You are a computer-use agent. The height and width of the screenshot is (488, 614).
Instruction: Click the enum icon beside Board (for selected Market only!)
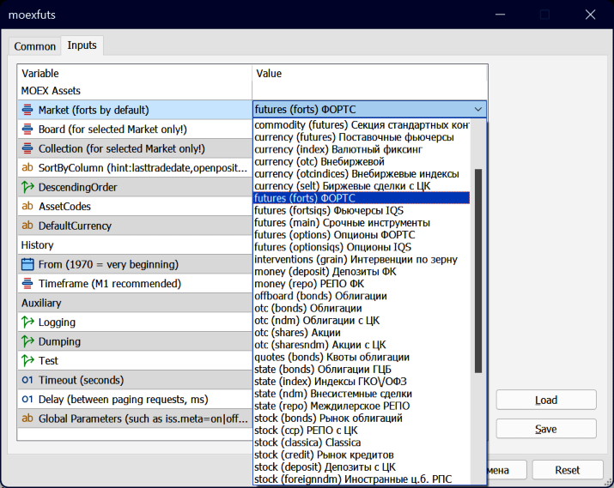click(x=27, y=129)
